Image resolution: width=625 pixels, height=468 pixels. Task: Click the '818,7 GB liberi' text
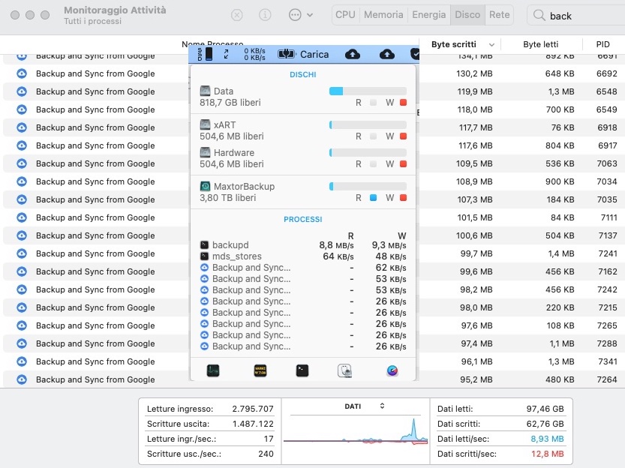(x=230, y=102)
